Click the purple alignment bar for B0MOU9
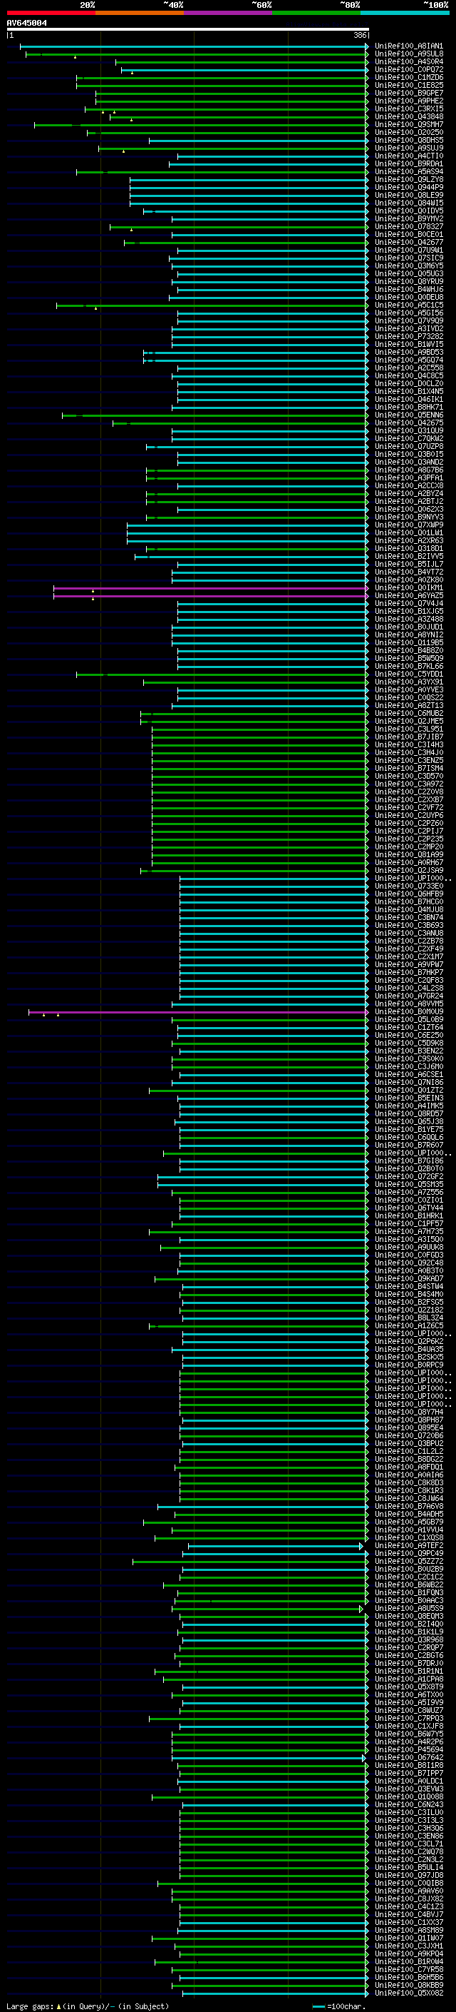The width and height of the screenshot is (456, 2012). (198, 1012)
